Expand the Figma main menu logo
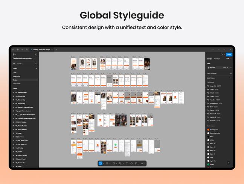Viewport: 244px width, 184px height. coord(14,55)
